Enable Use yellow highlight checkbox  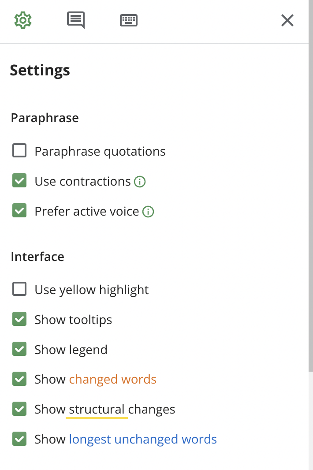pos(19,289)
